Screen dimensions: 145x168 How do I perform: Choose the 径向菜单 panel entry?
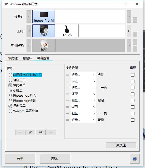19,106
